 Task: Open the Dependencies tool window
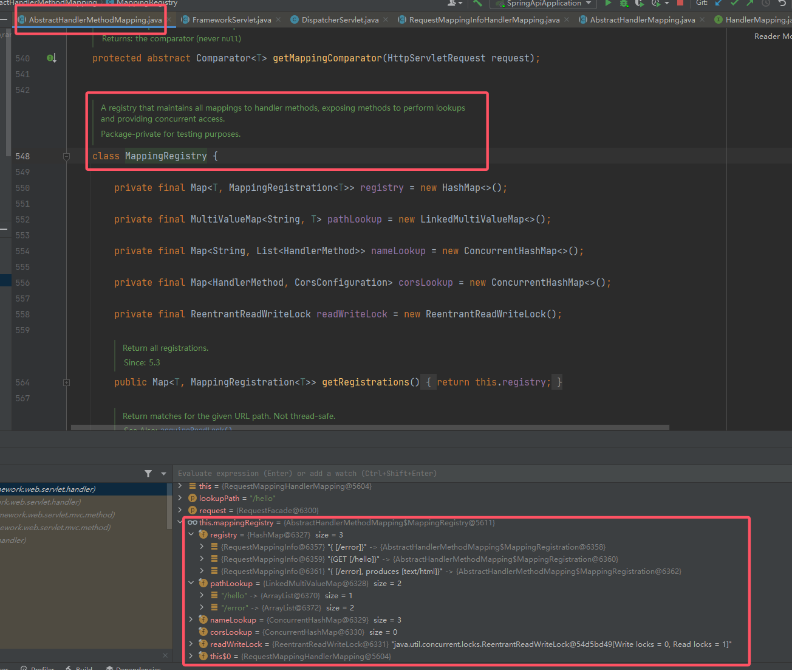pos(134,668)
